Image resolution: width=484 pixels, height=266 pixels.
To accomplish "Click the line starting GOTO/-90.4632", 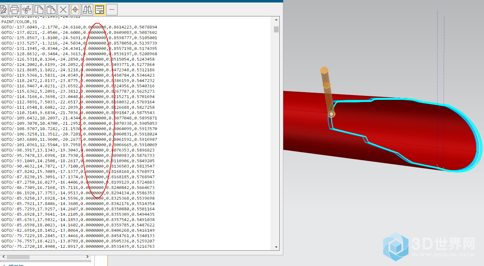I will [x=78, y=166].
